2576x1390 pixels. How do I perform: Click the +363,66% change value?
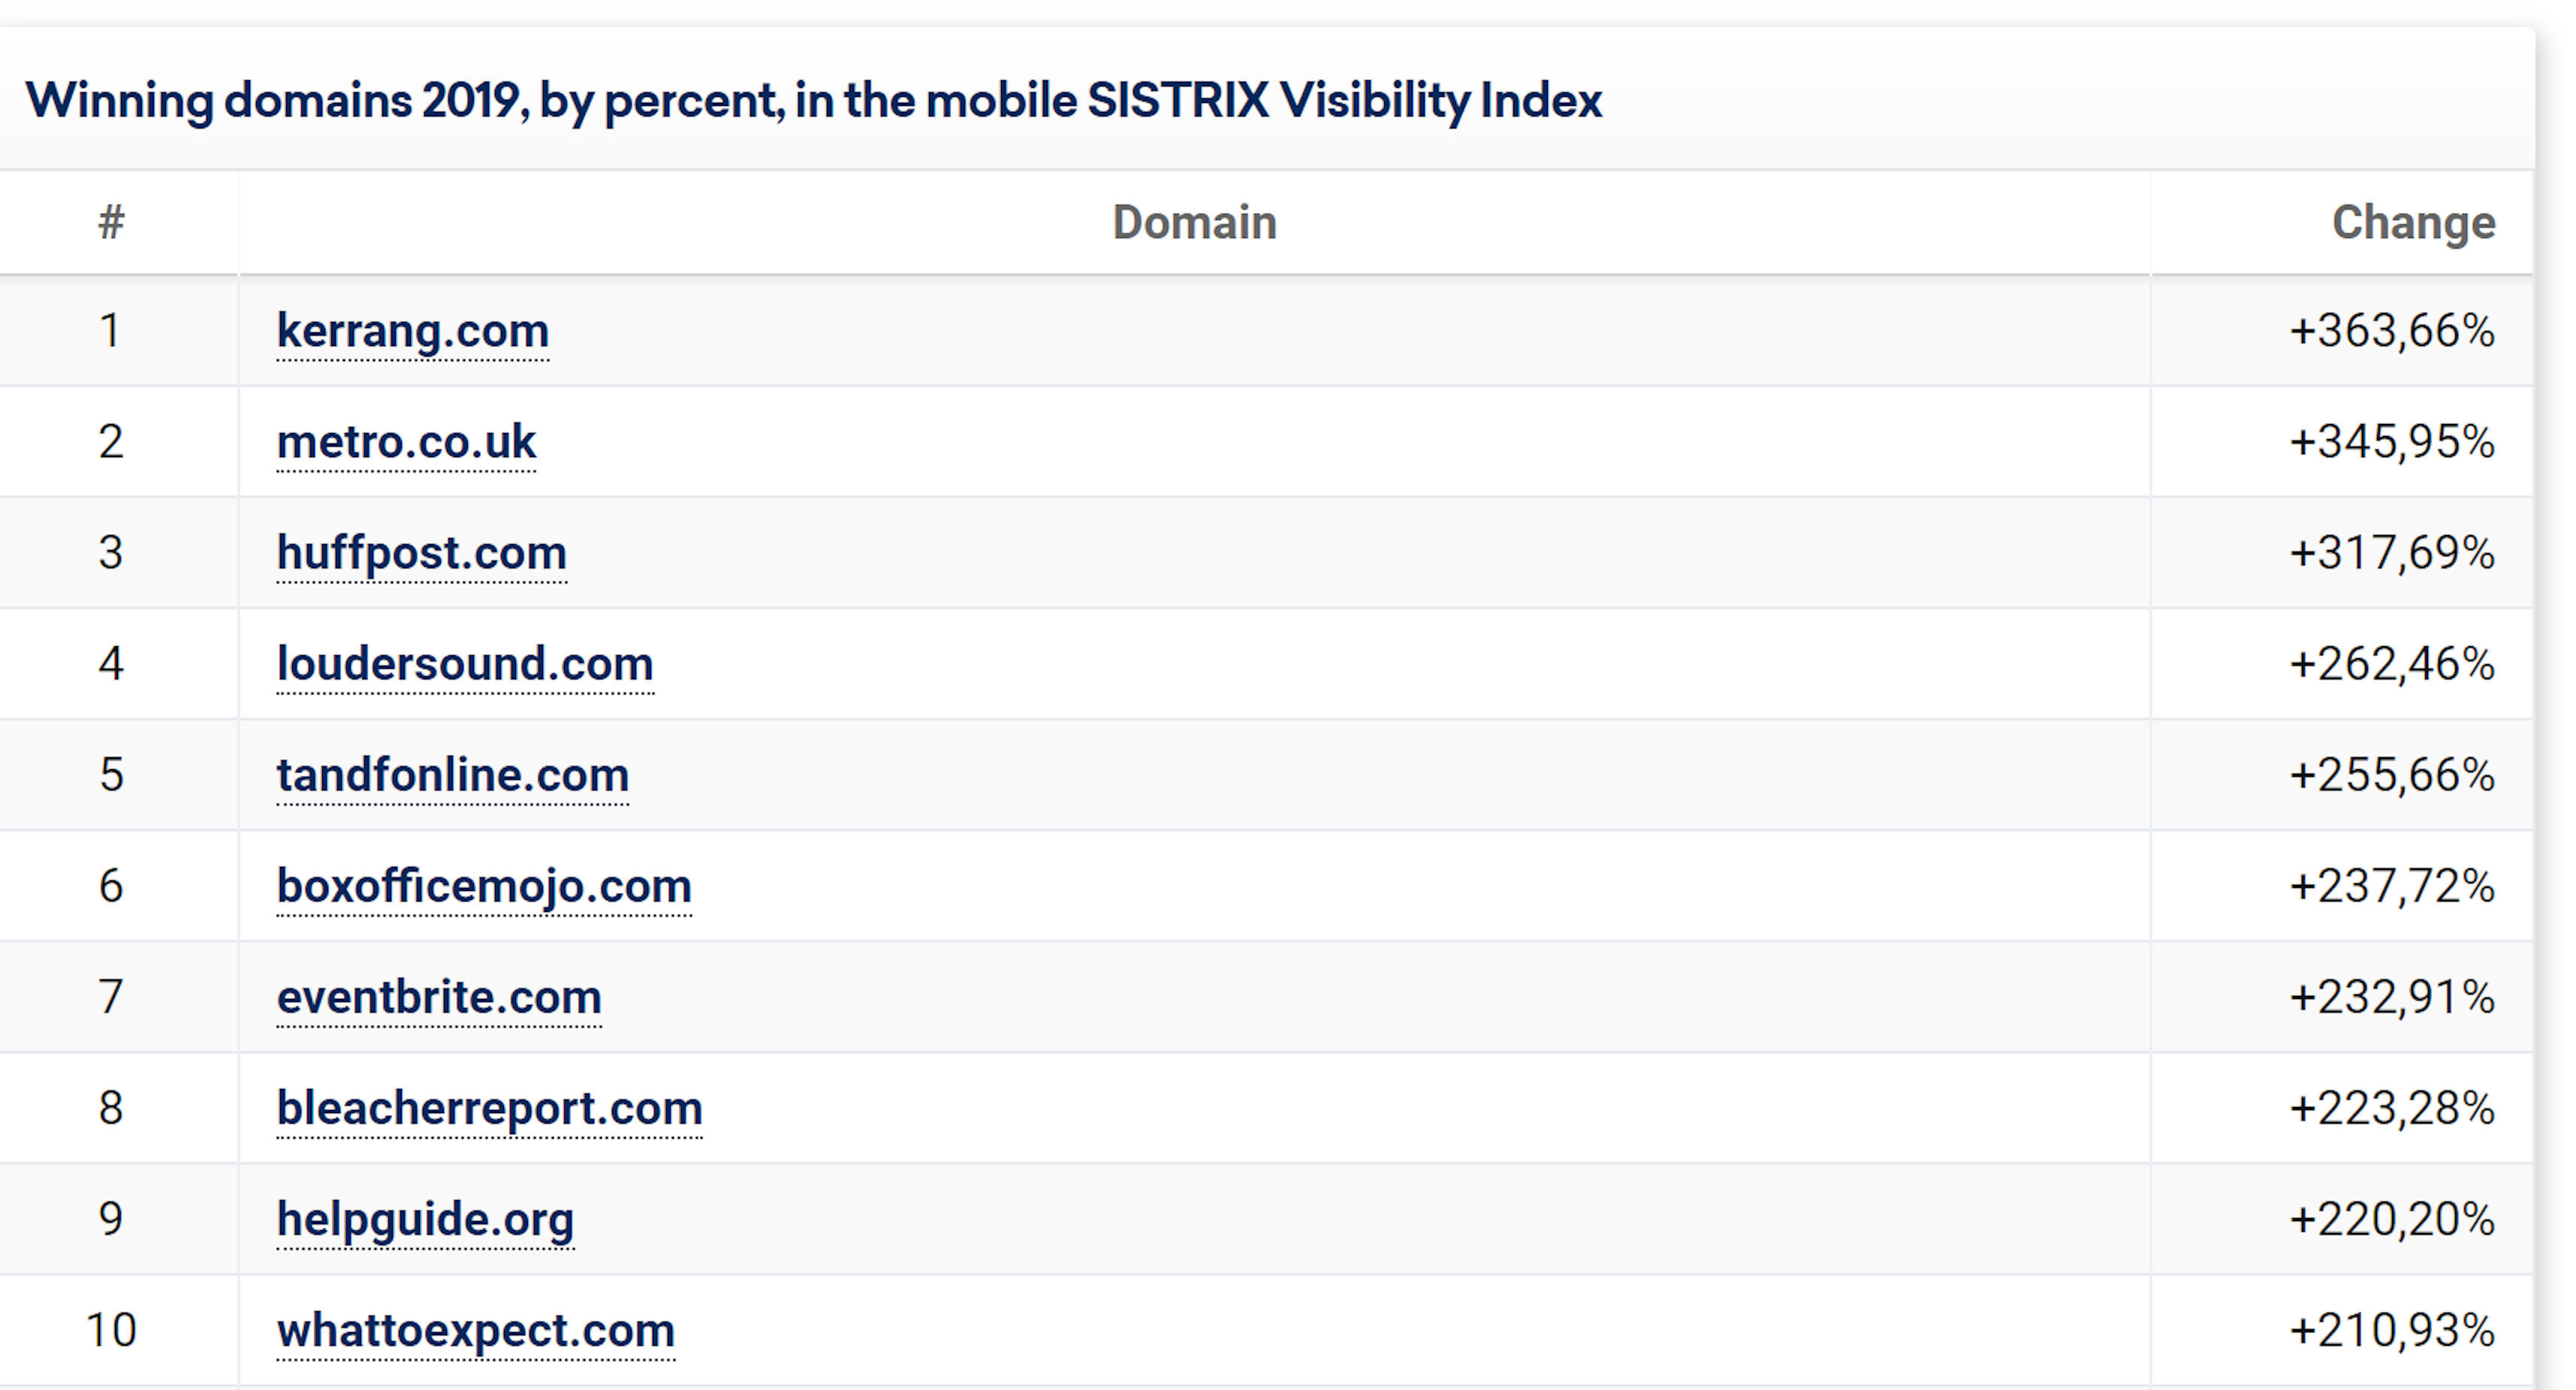[2392, 331]
